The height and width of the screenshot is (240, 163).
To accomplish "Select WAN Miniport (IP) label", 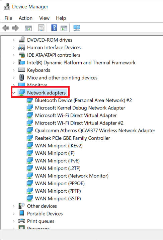I will tap(55, 153).
